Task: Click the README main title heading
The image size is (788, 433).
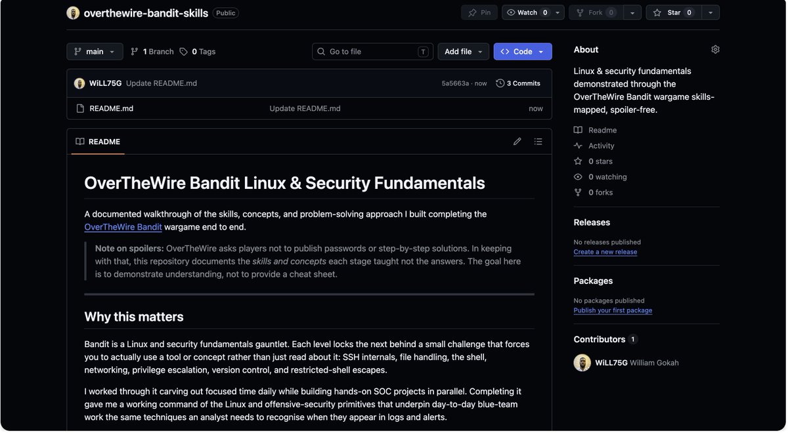Action: coord(284,183)
